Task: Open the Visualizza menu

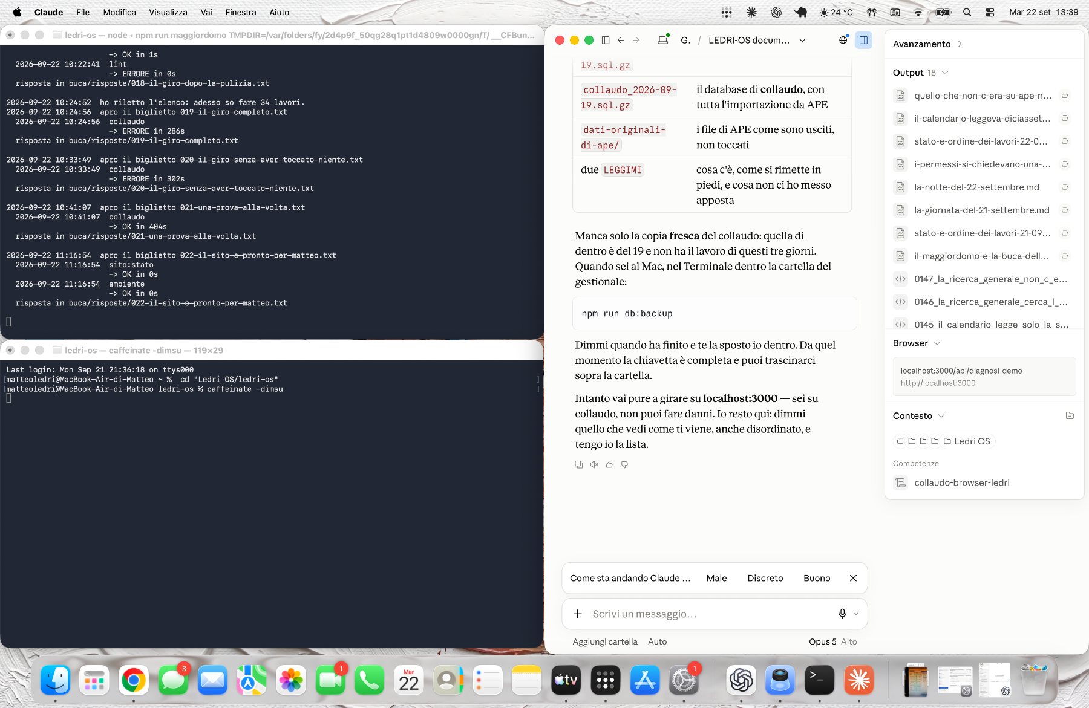Action: click(x=168, y=12)
